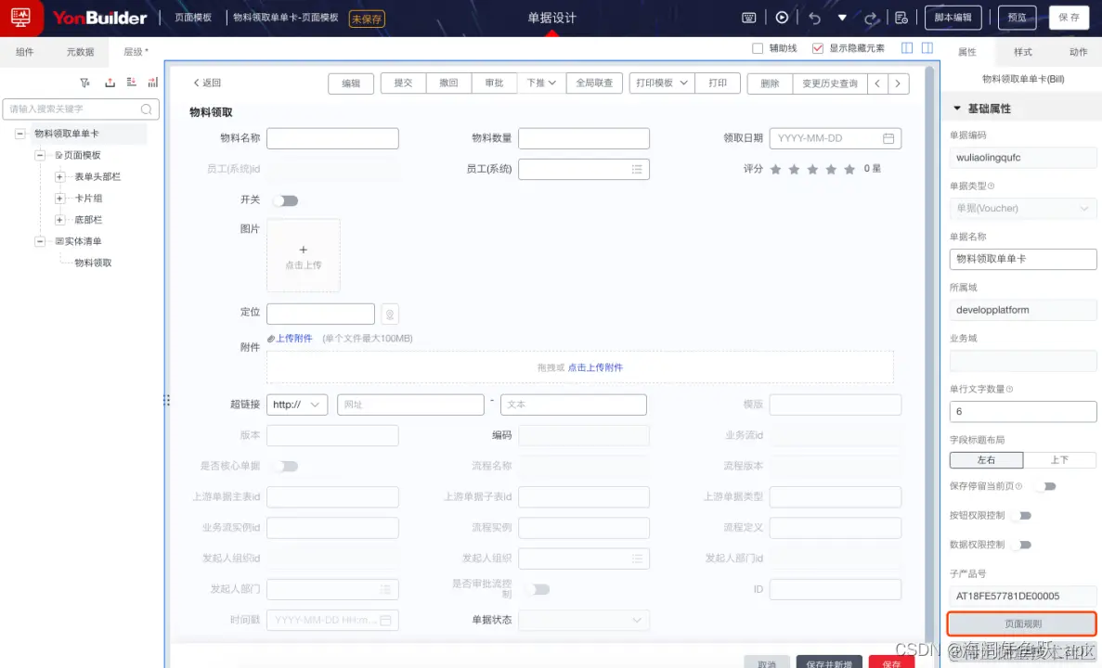Click the drag handle dots on canvas left edge
Image resolution: width=1102 pixels, height=668 pixels.
click(166, 400)
